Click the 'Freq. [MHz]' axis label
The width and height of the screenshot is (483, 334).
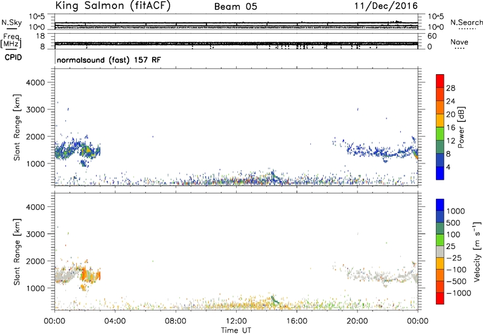pos(11,40)
